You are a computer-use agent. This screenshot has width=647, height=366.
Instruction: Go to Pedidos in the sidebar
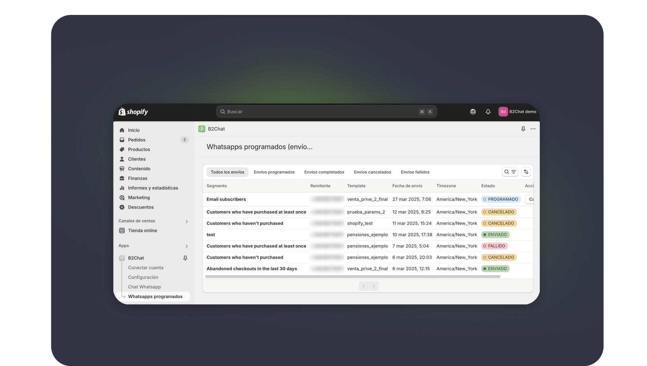[x=137, y=140]
